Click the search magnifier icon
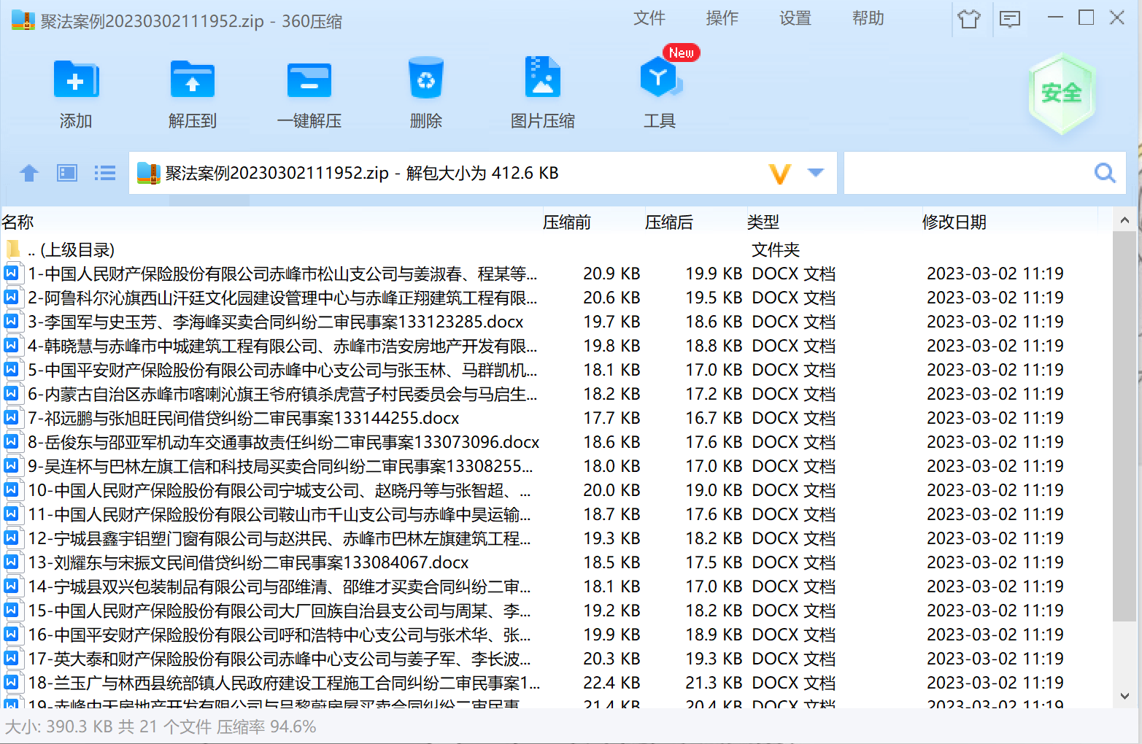The image size is (1142, 744). 1105,173
